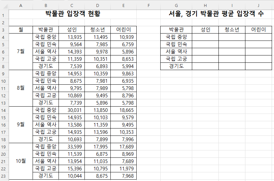Select the merged 9월 cell
The height and width of the screenshot is (181, 274).
click(21, 125)
